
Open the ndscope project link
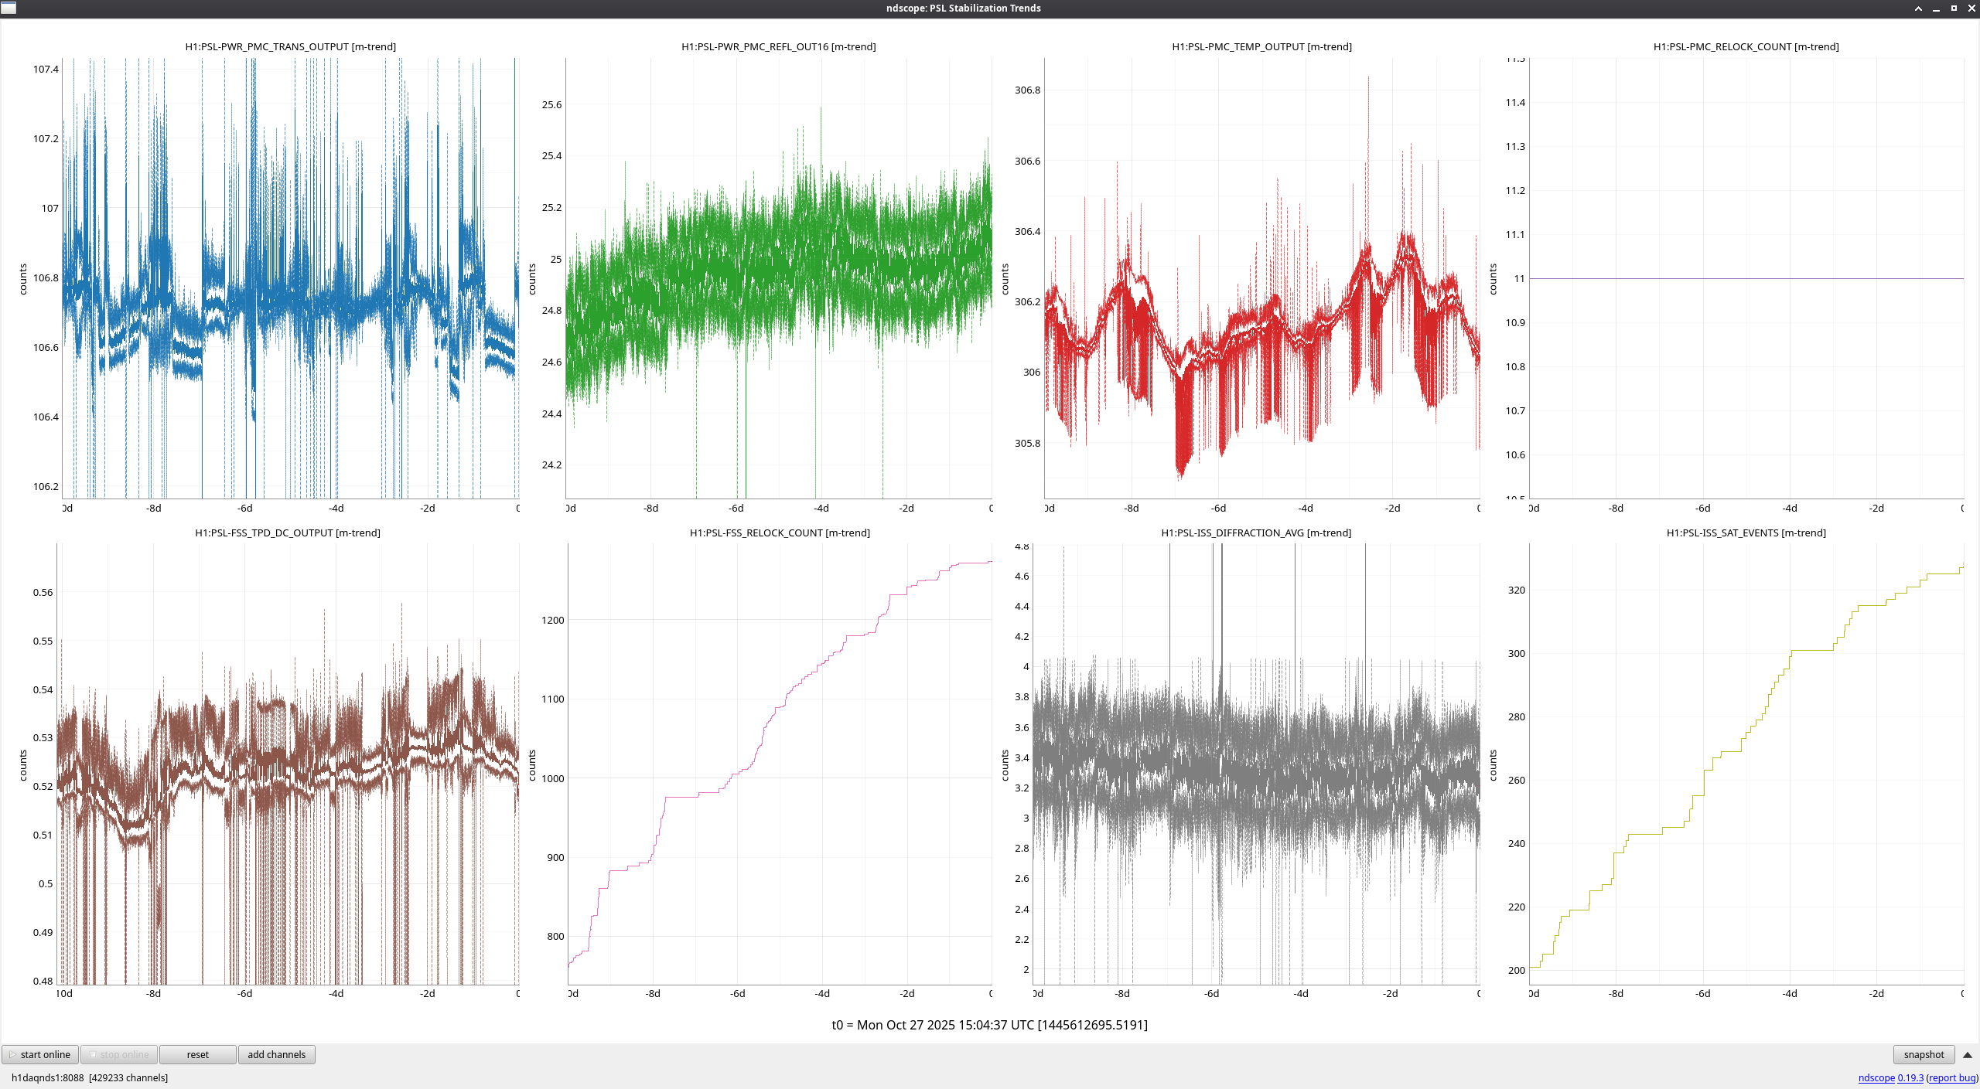tap(1876, 1077)
